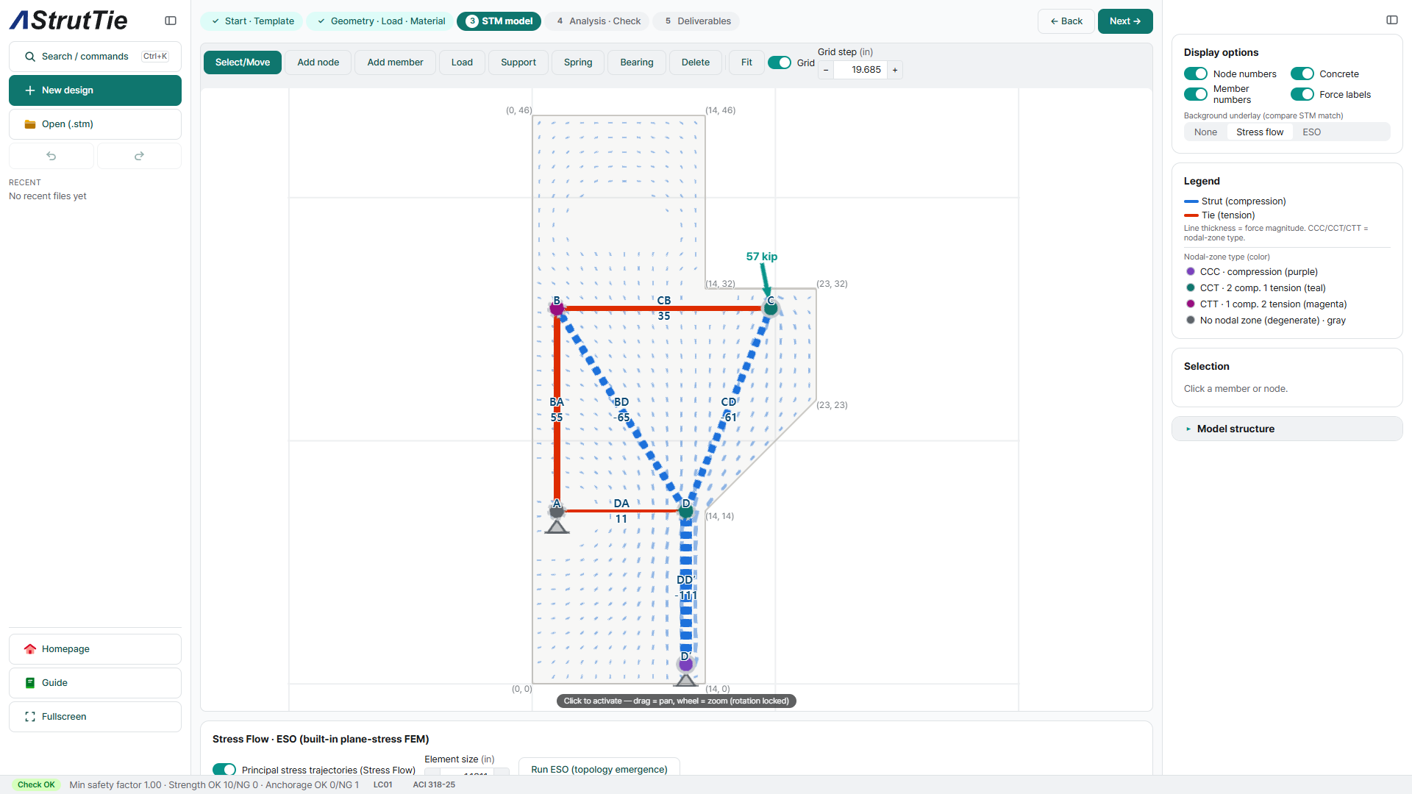Viewport: 1412px width, 794px height.
Task: Click the grid step value field
Action: click(x=860, y=70)
